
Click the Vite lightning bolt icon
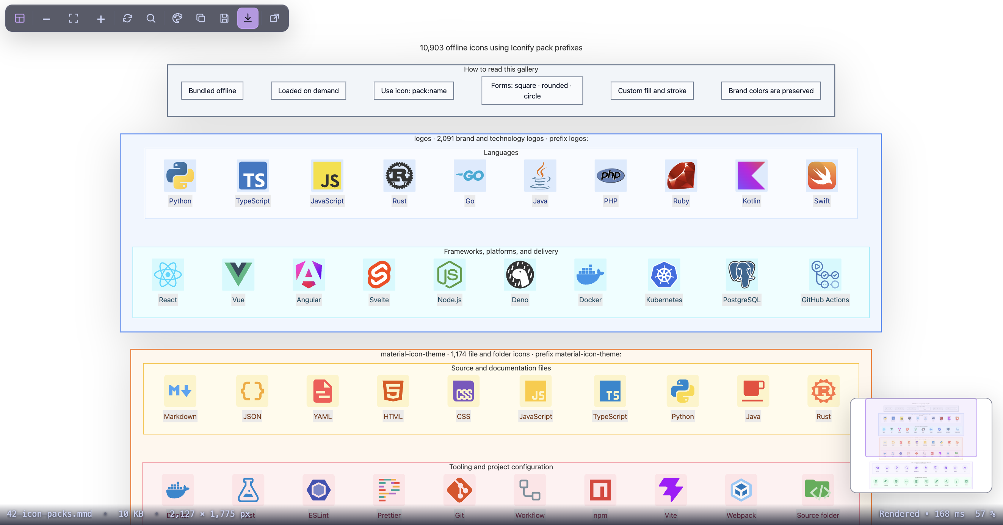671,490
